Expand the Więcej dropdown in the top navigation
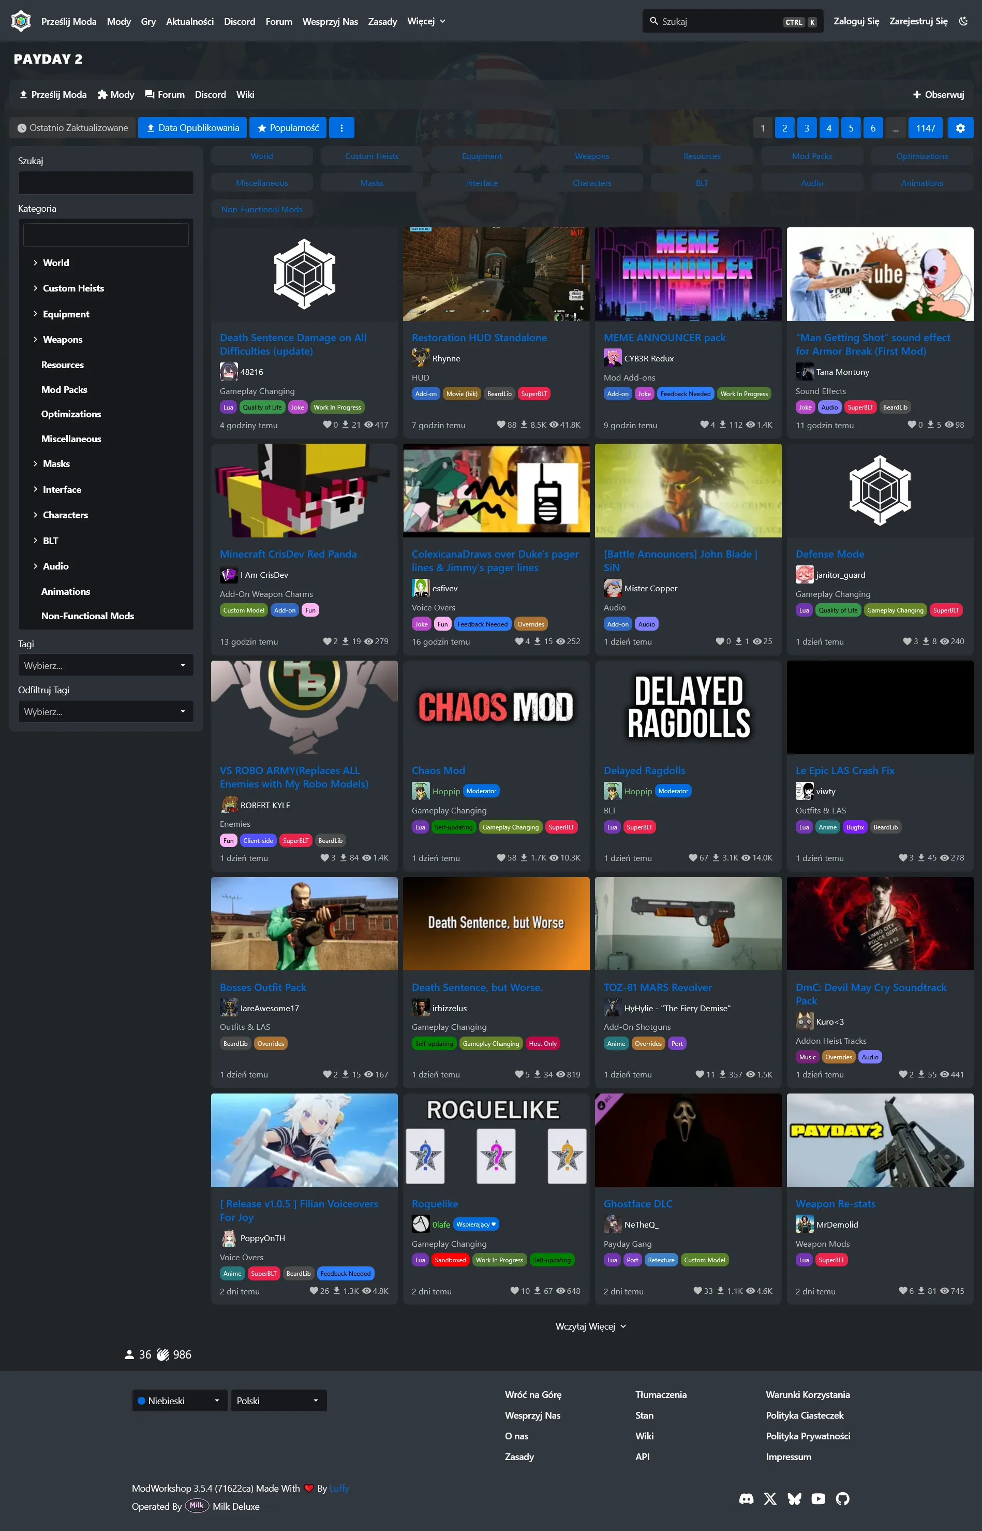982x1531 pixels. [x=427, y=21]
